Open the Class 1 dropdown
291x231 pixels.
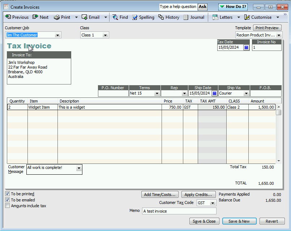[105, 35]
